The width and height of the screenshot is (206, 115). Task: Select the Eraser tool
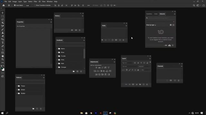[x=3, y=36]
